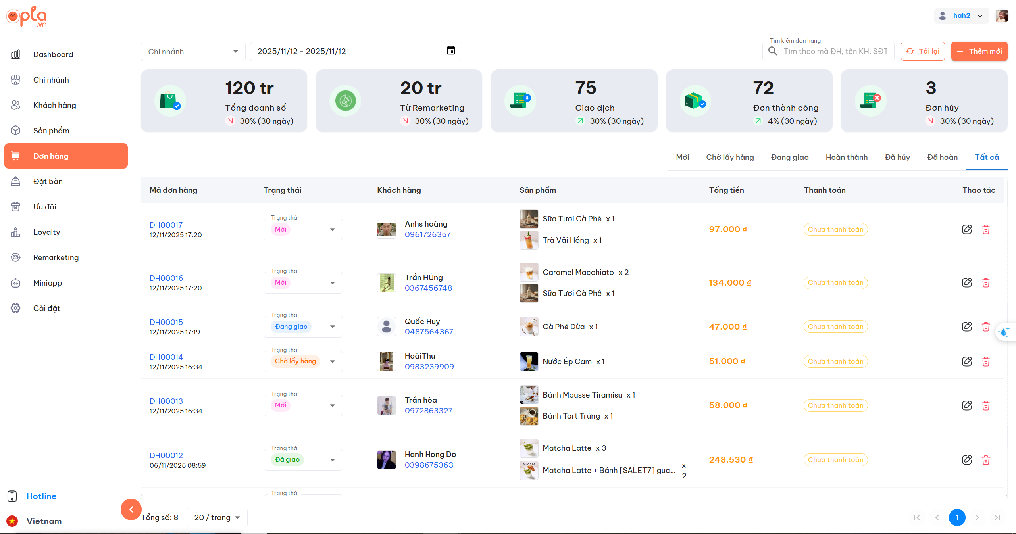1016x534 pixels.
Task: Collapse sidebar with orange arrow button
Action: [131, 509]
